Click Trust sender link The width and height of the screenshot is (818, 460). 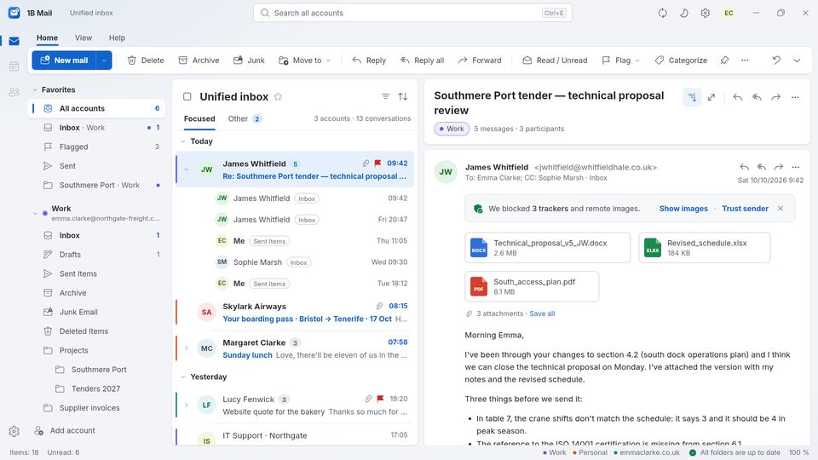[745, 209]
